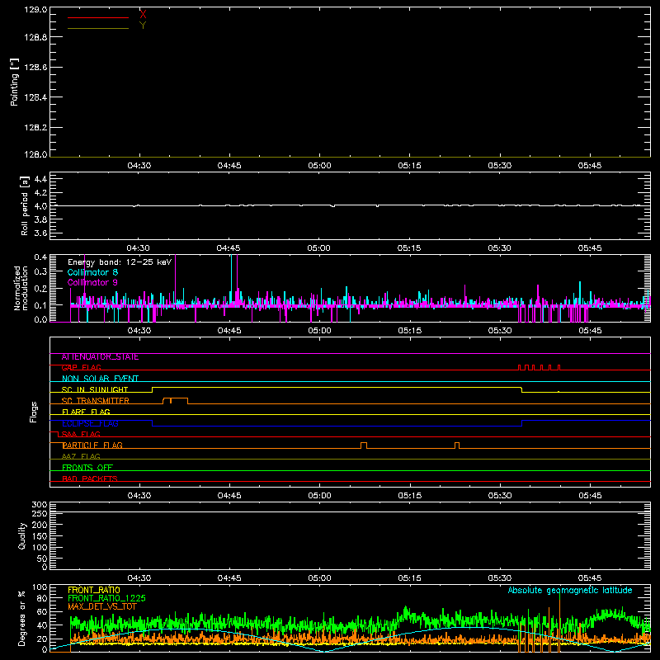
Task: Click the red X legend line
Action: (98, 17)
